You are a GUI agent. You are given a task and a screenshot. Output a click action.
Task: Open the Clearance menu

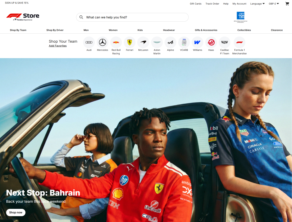click(x=277, y=30)
